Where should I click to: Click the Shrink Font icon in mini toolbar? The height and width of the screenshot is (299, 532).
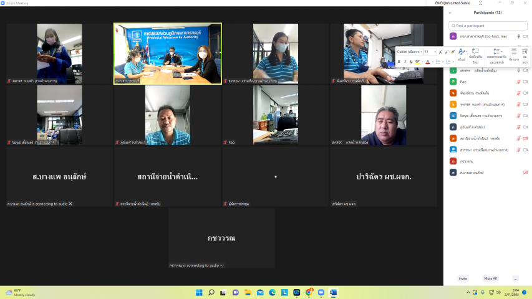447,52
